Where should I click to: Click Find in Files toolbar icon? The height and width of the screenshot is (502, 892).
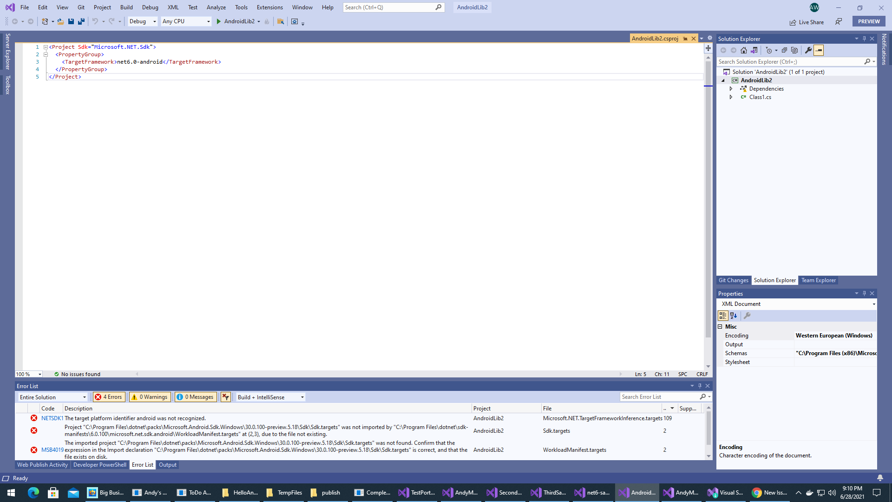coord(281,21)
